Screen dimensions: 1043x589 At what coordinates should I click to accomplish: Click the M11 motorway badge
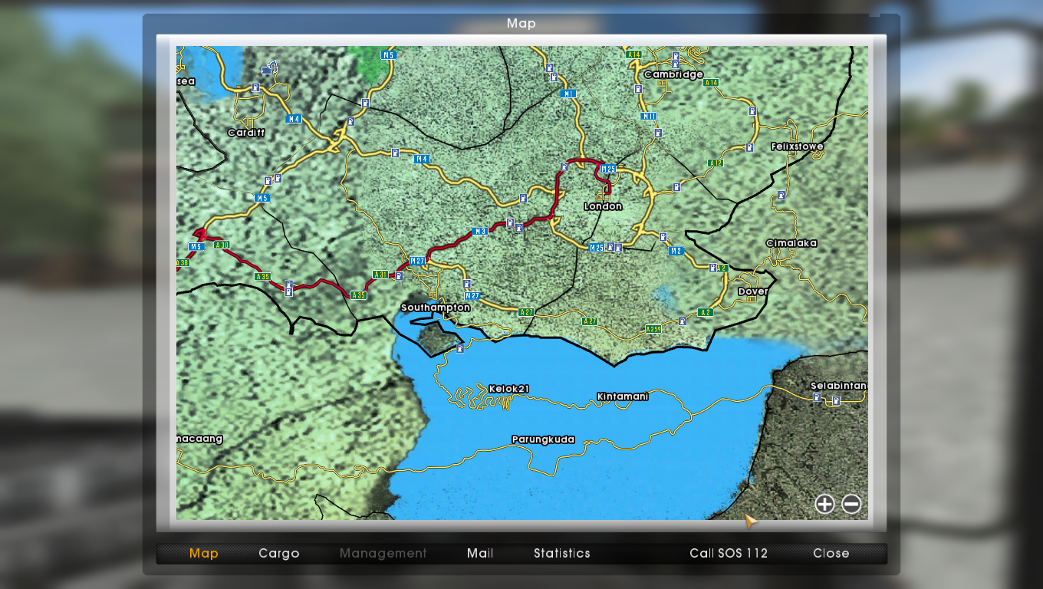click(649, 117)
